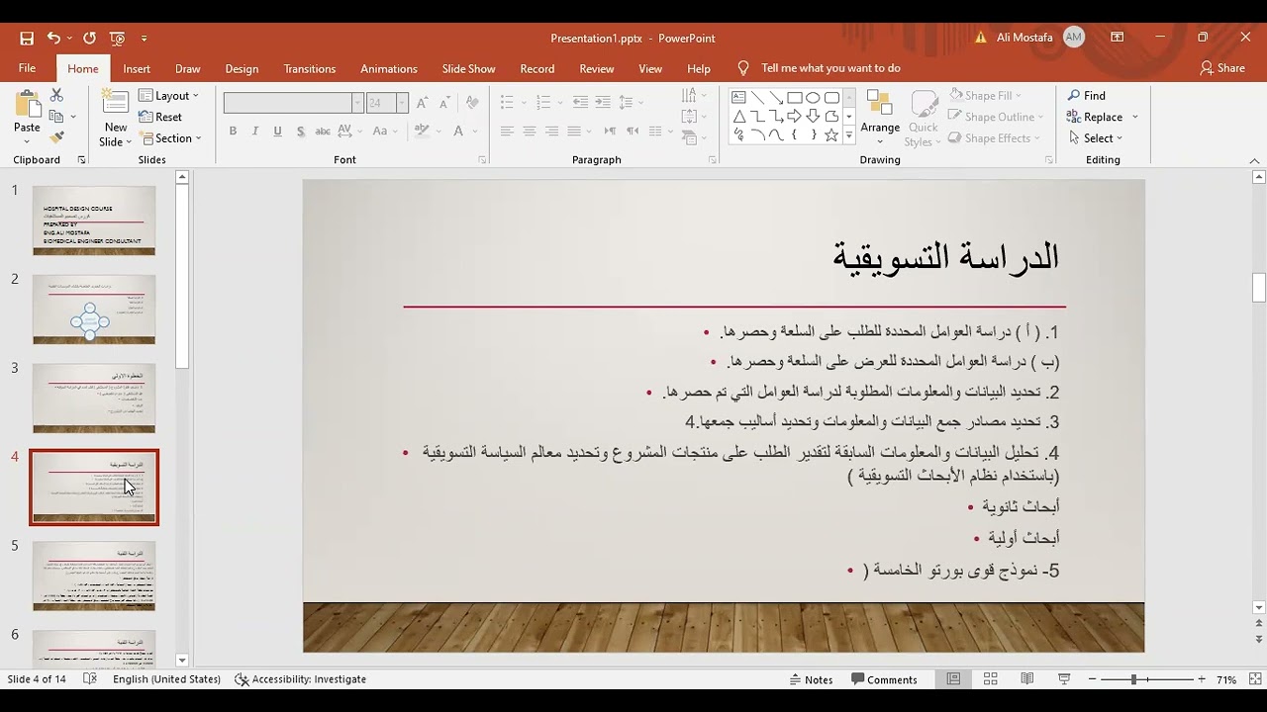Toggle Normal view in status bar
Screen dimensions: 1267x712
(x=953, y=679)
